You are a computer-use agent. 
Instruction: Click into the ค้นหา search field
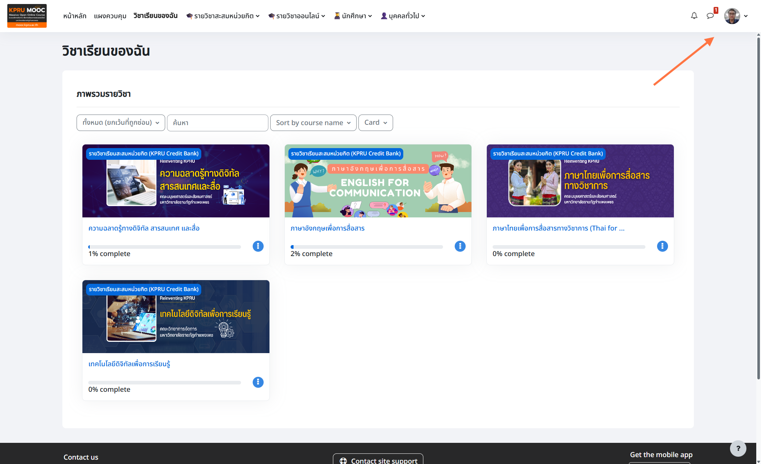[218, 123]
